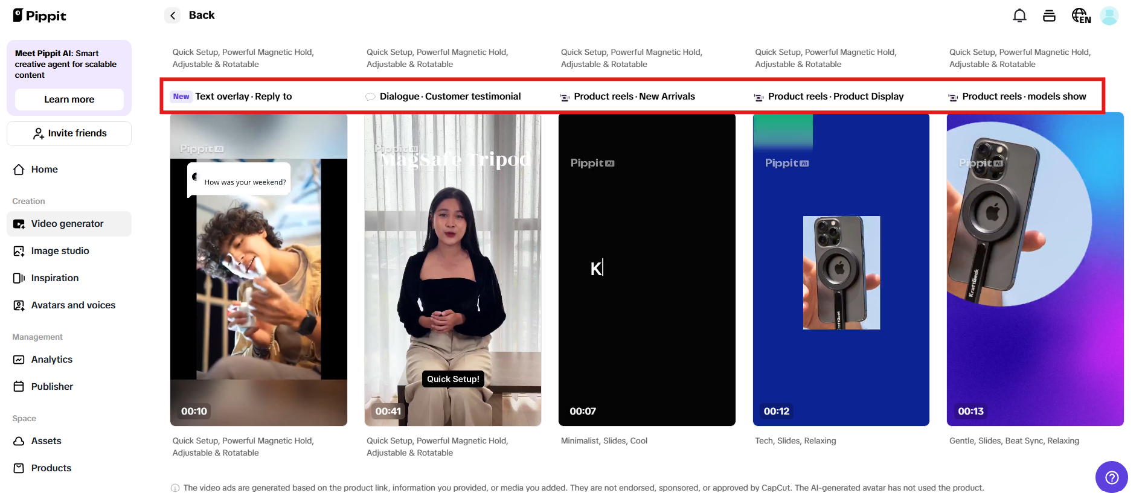
Task: Click the Invite friends button
Action: coord(69,133)
